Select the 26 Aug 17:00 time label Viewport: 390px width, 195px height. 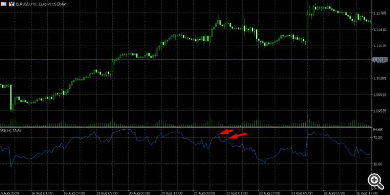tap(367, 193)
